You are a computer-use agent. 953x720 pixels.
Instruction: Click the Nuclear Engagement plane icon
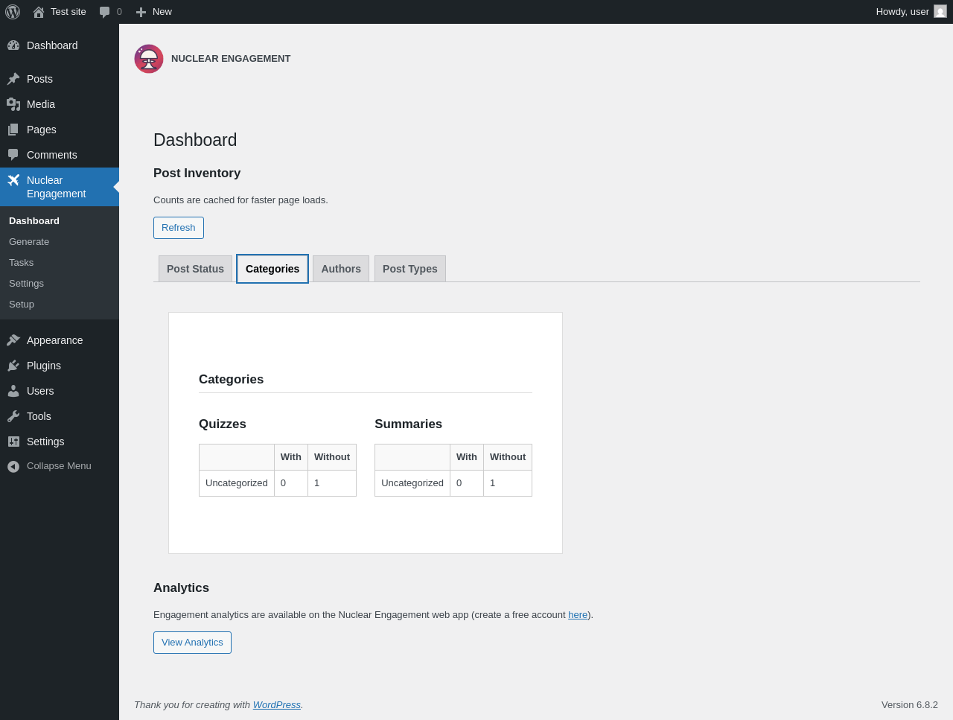(x=13, y=180)
